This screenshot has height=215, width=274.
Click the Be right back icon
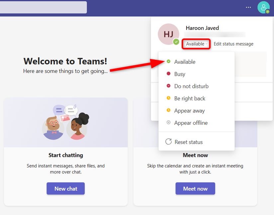(x=169, y=98)
